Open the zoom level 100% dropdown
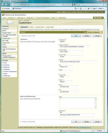This screenshot has height=133, width=108. (x=104, y=131)
